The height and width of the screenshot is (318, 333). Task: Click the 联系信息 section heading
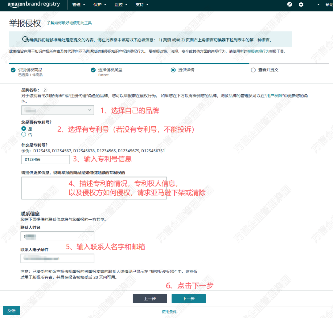click(x=30, y=214)
